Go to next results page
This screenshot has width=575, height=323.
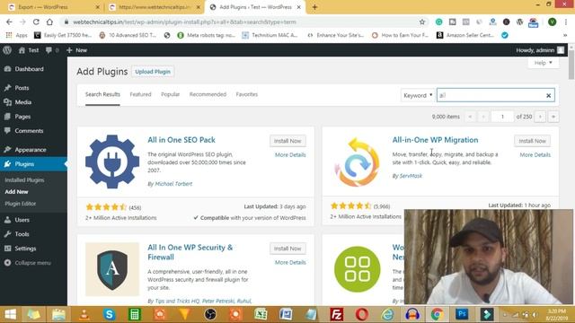[540, 117]
